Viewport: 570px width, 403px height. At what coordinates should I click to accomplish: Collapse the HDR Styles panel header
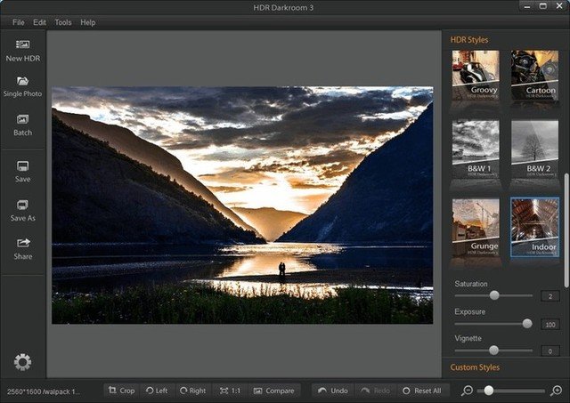[469, 40]
